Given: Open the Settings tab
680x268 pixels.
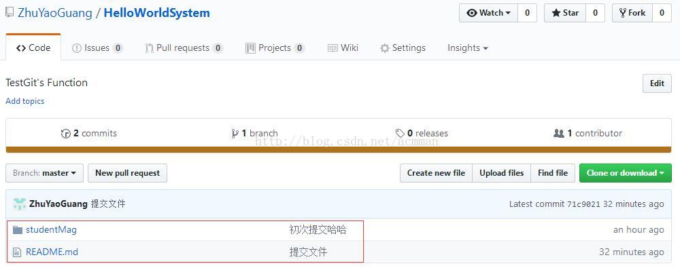Looking at the screenshot, I should tap(403, 47).
